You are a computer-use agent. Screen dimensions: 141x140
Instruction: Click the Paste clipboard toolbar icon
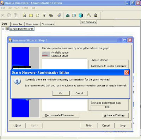point(16,16)
